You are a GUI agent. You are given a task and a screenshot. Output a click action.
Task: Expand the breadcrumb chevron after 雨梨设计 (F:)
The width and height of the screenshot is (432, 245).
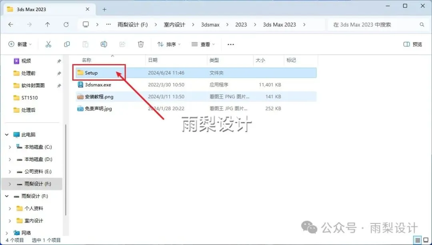[156, 24]
